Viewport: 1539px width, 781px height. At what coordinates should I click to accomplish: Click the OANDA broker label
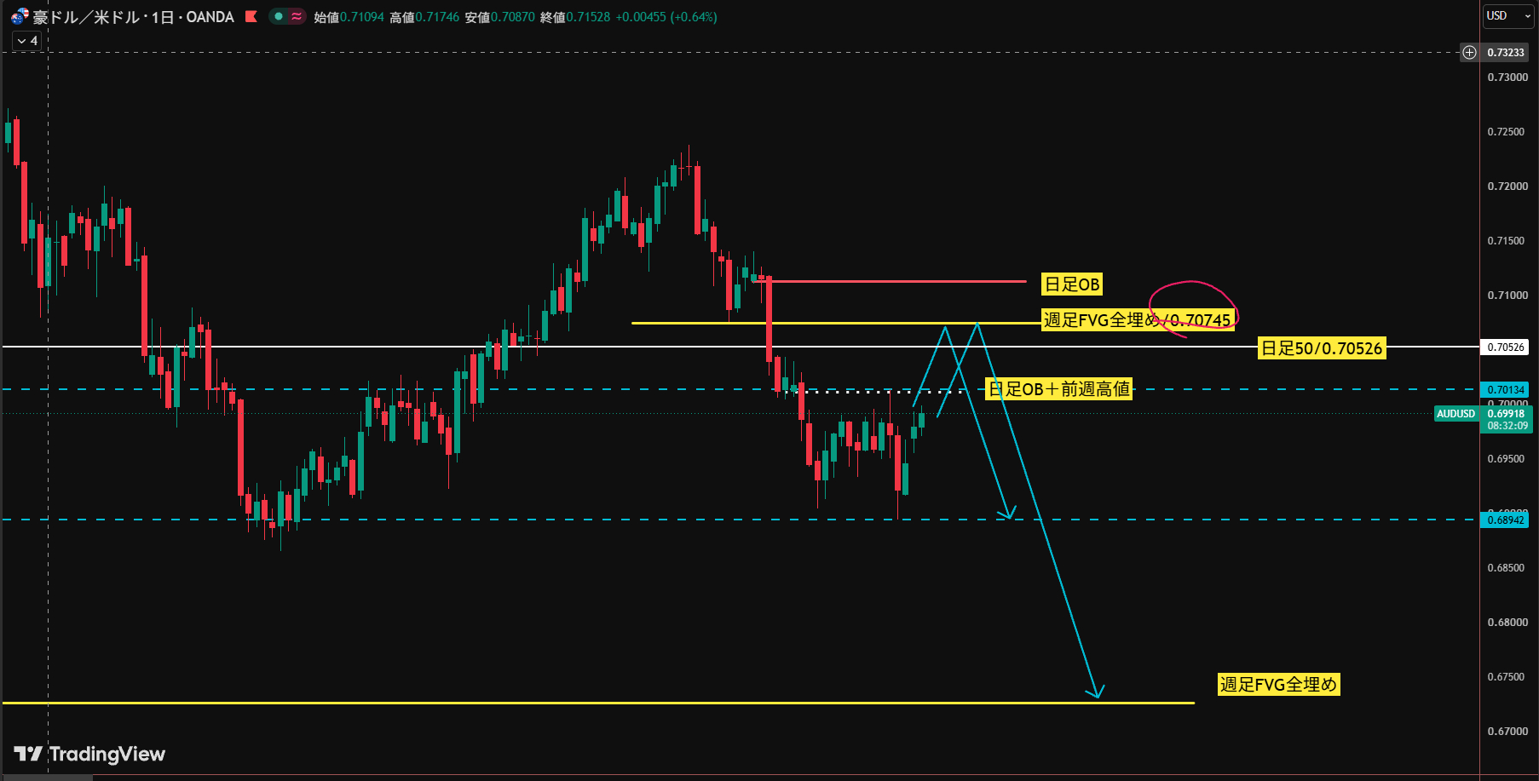(x=210, y=17)
